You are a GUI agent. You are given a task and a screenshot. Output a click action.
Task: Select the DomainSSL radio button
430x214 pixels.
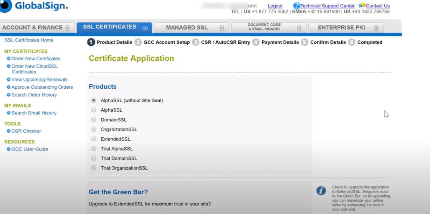pyautogui.click(x=94, y=119)
